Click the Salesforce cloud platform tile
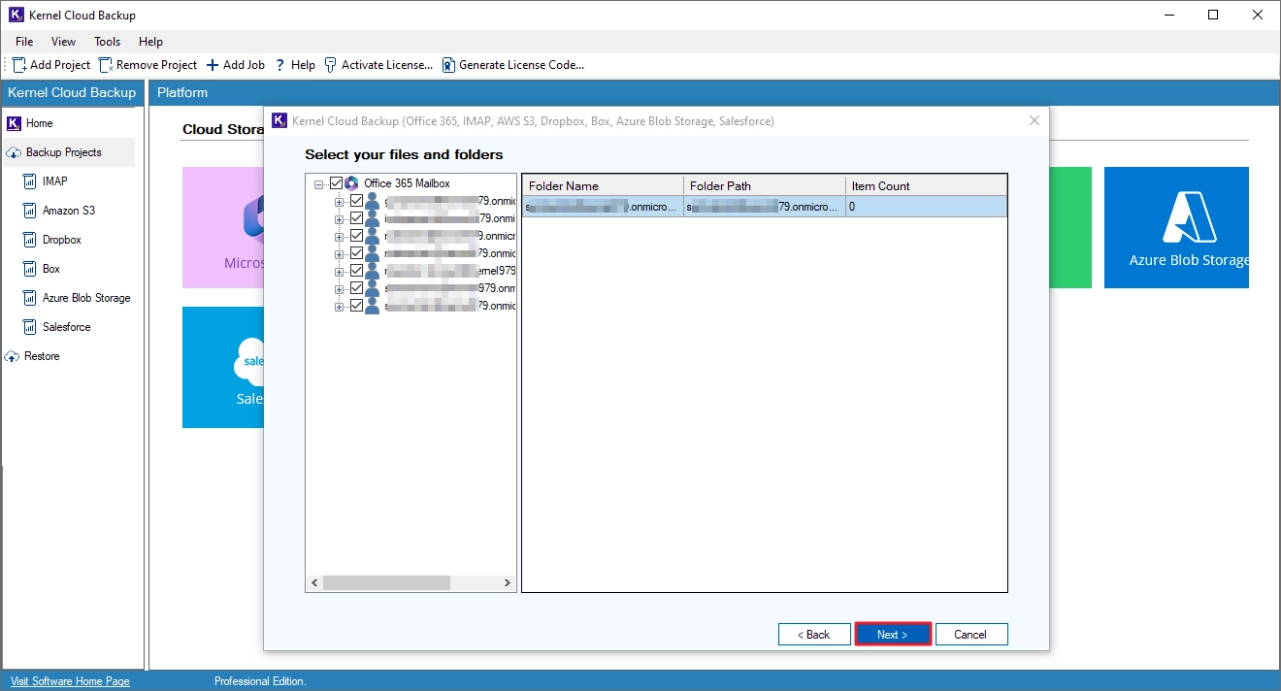This screenshot has width=1281, height=691. point(223,368)
